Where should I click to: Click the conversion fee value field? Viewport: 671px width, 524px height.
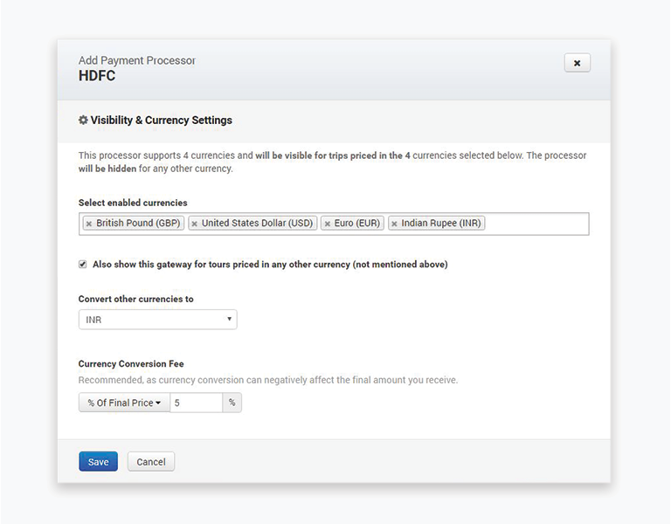[x=196, y=403]
